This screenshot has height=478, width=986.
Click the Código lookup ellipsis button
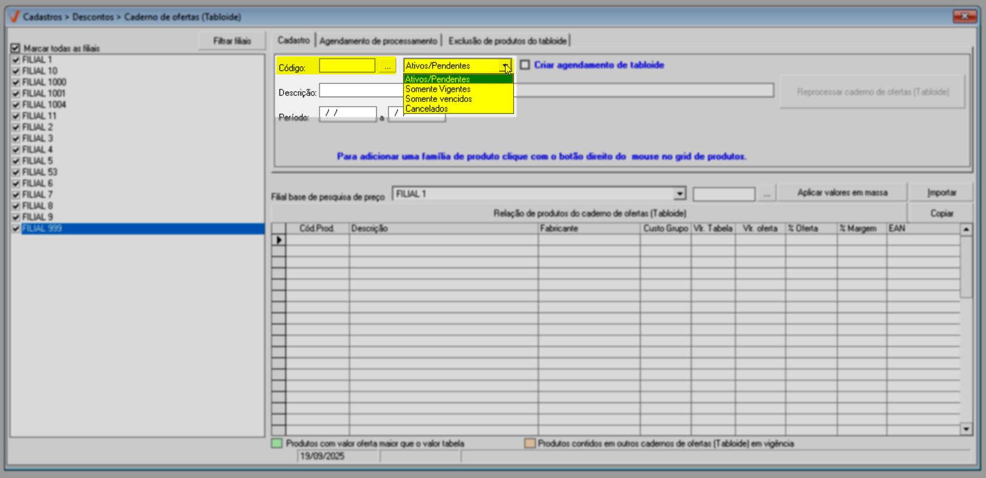387,66
